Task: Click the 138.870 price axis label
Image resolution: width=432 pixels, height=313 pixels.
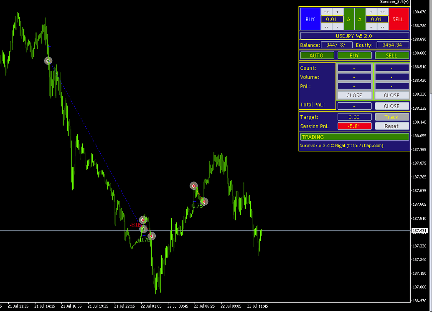Action: coord(420,12)
